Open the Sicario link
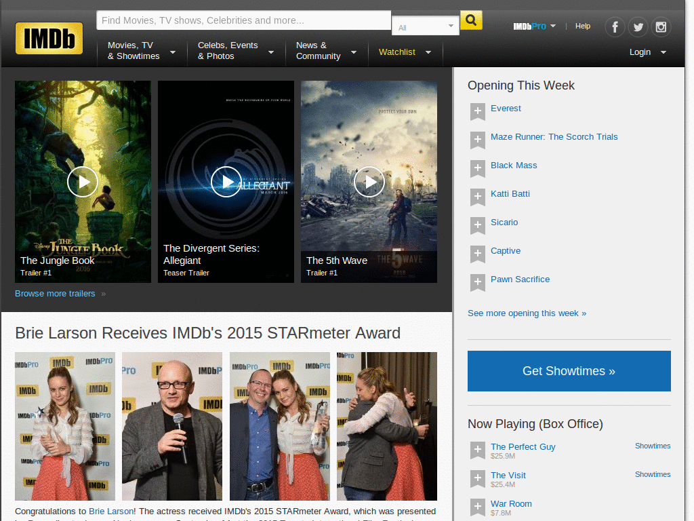 (x=504, y=223)
